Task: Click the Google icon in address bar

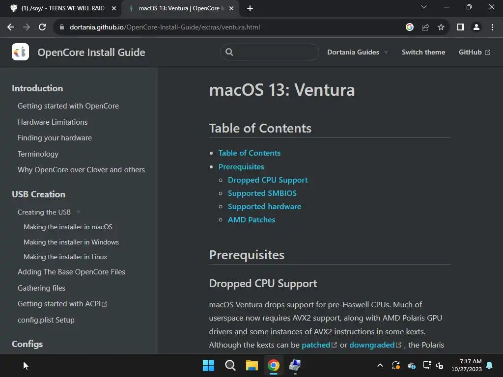Action: (410, 27)
